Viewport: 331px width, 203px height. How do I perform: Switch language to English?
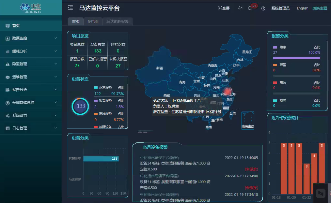click(x=302, y=8)
